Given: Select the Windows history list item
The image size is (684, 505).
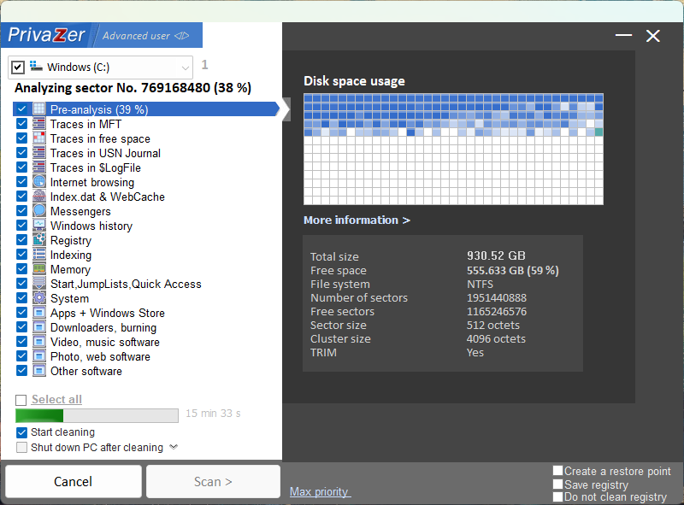Looking at the screenshot, I should point(91,226).
